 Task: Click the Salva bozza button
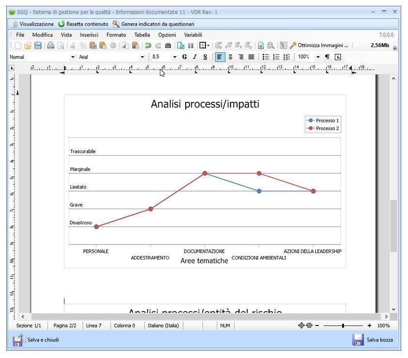pos(373,340)
